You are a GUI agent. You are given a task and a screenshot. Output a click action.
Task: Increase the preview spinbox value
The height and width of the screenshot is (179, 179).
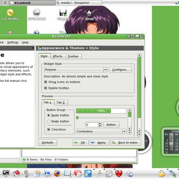(100, 124)
